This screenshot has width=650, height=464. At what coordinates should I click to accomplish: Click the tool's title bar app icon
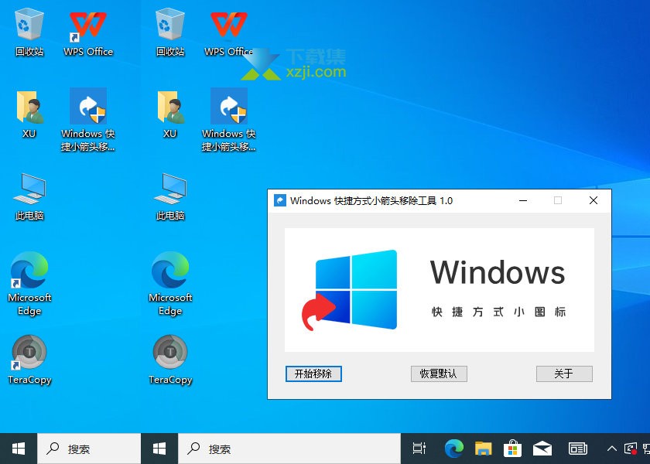pos(280,200)
